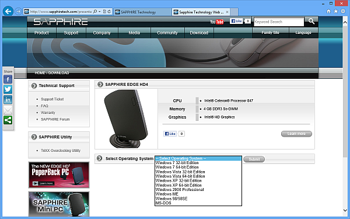Click the magnifier search icon beside Keyword Search
Screen dimensions: 350x219
point(311,22)
